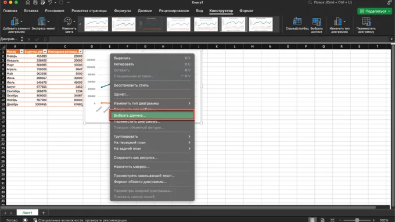395x222 pixels.
Task: Click the confirm checkmark in formula bar
Action: (37, 40)
